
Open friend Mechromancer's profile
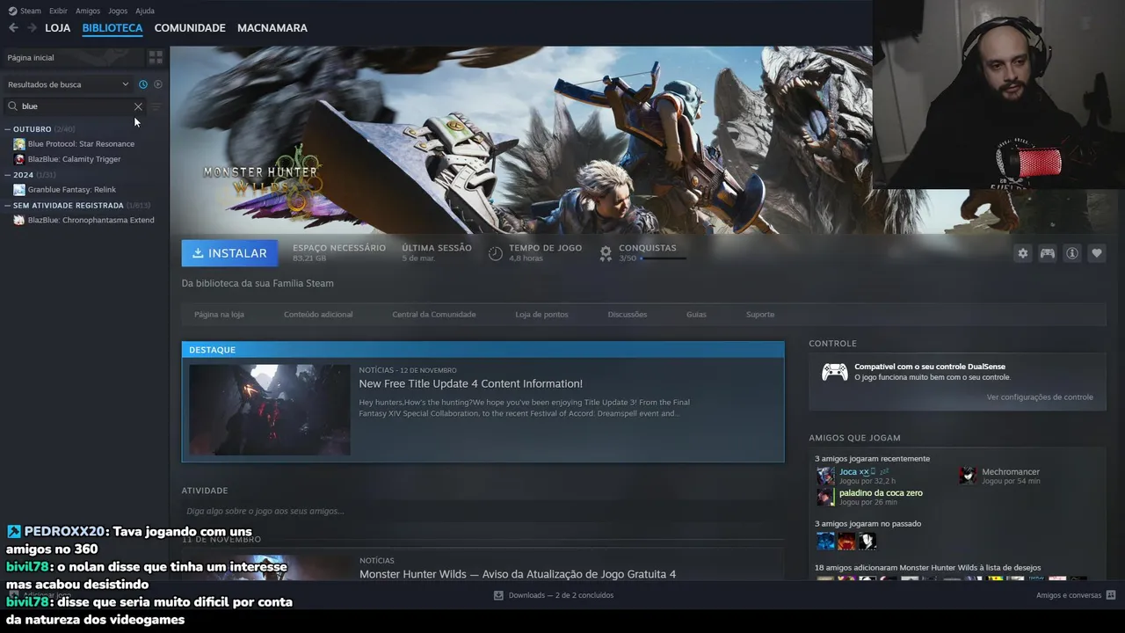tap(1011, 472)
